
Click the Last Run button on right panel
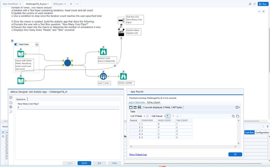point(249,133)
